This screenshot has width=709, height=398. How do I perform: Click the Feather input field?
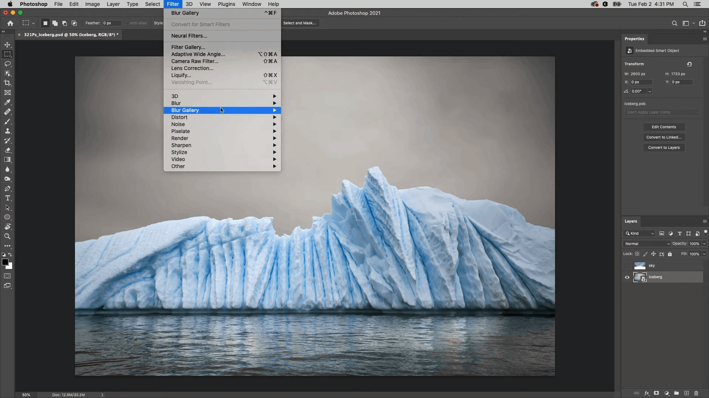coord(112,23)
